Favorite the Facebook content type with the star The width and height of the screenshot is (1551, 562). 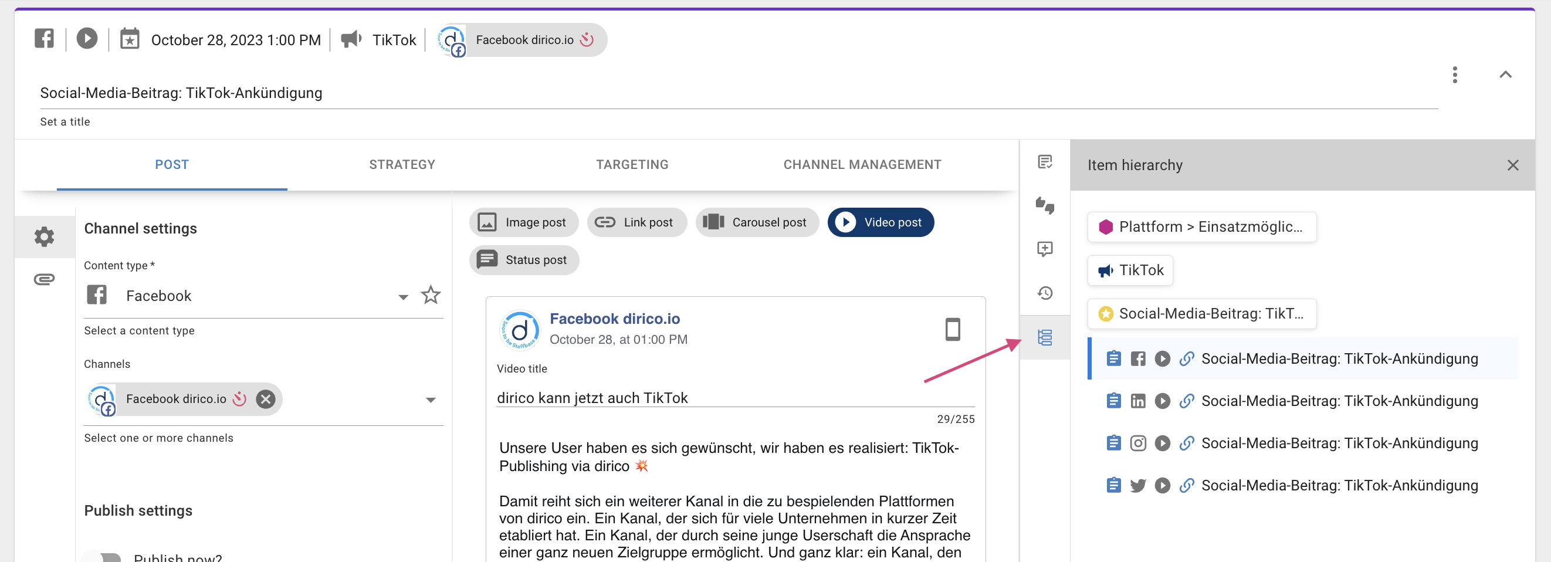tap(431, 295)
